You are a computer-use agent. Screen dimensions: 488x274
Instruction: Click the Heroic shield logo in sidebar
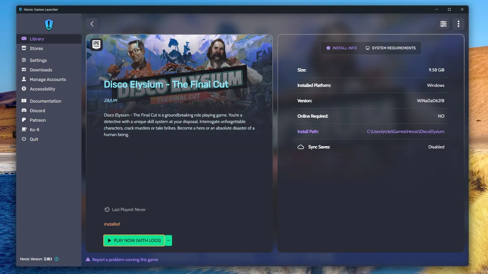[49, 25]
